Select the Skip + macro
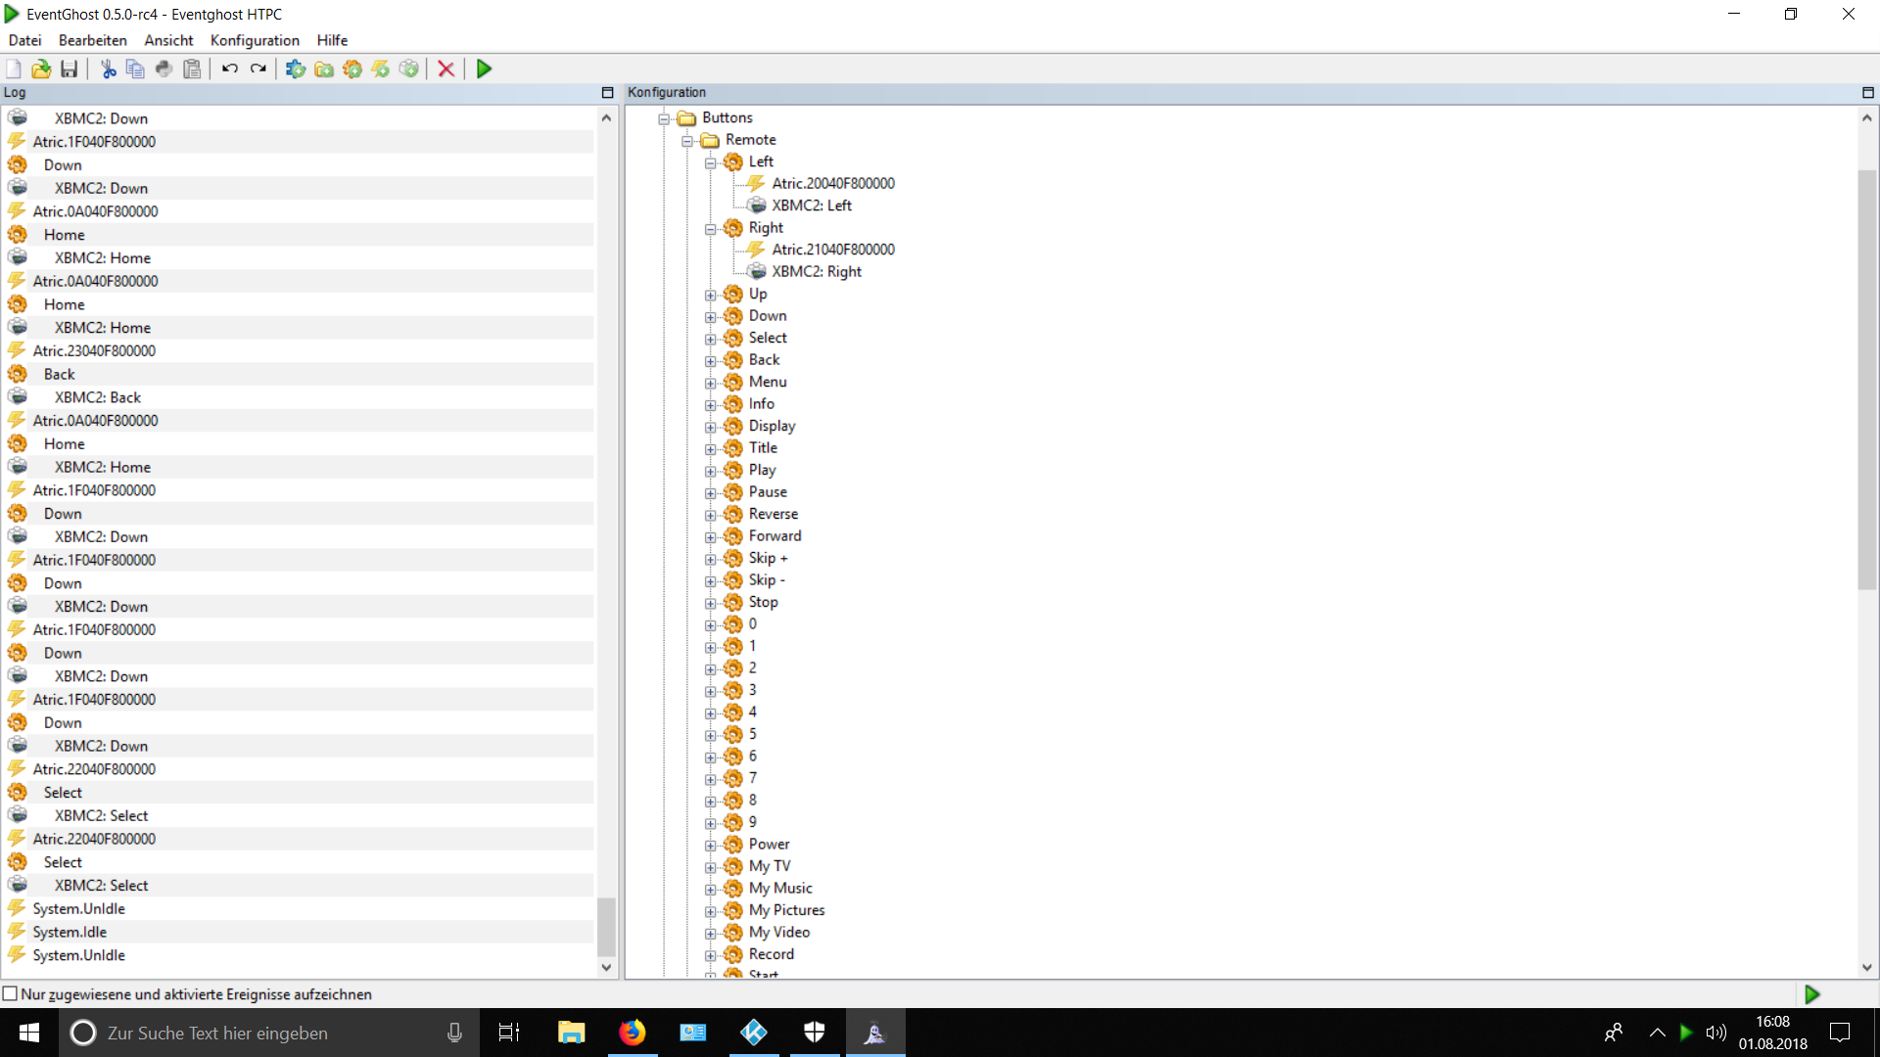Viewport: 1880px width, 1057px height. pos(768,558)
